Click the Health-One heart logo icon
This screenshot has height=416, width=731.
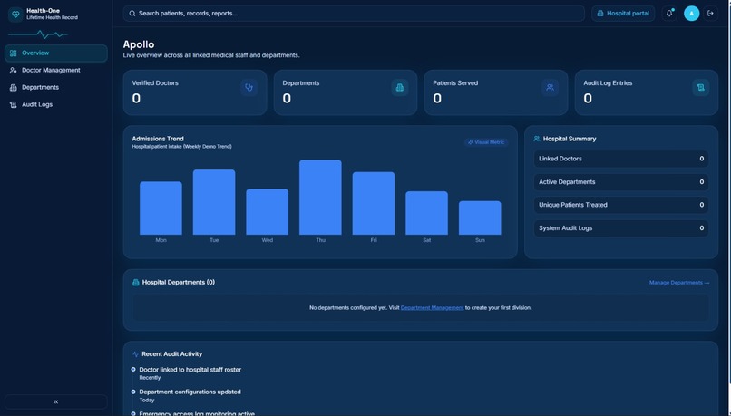pos(15,14)
